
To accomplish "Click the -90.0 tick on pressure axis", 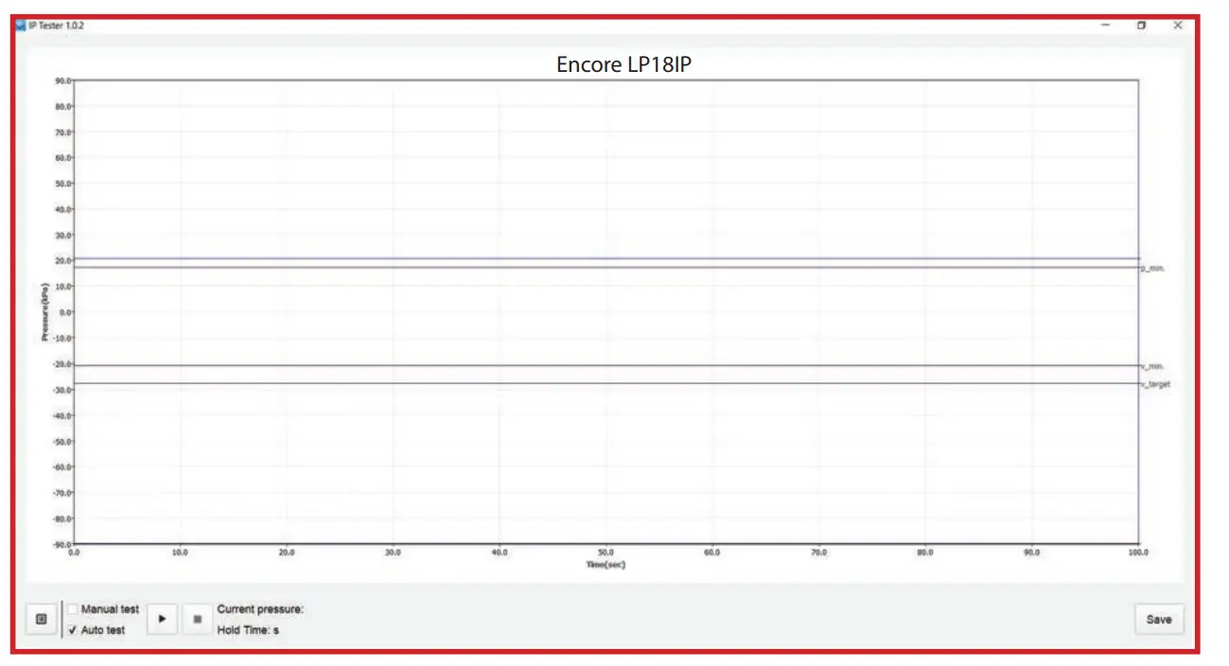I will (x=62, y=544).
